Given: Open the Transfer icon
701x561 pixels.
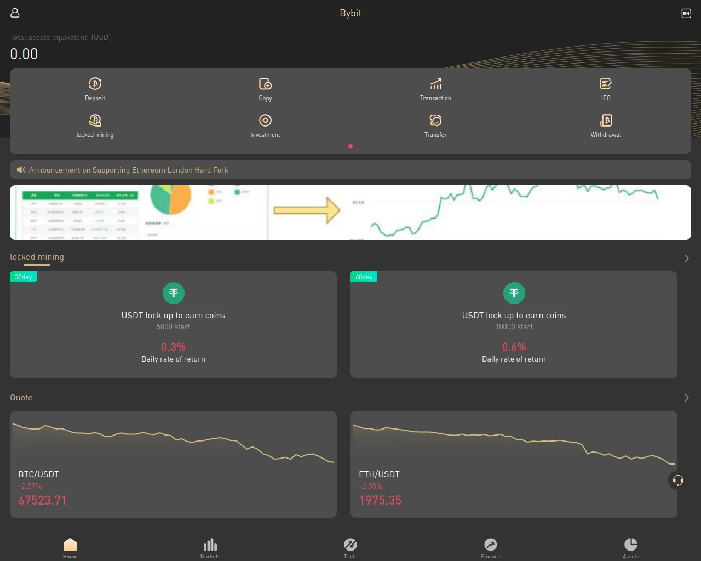Looking at the screenshot, I should coord(435,120).
